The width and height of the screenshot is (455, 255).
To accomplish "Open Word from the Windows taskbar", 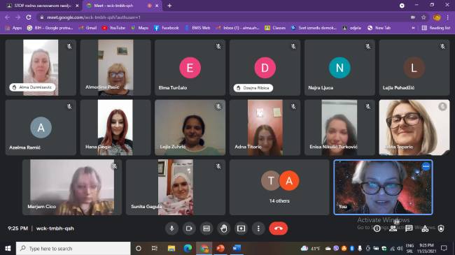I will pos(237,248).
